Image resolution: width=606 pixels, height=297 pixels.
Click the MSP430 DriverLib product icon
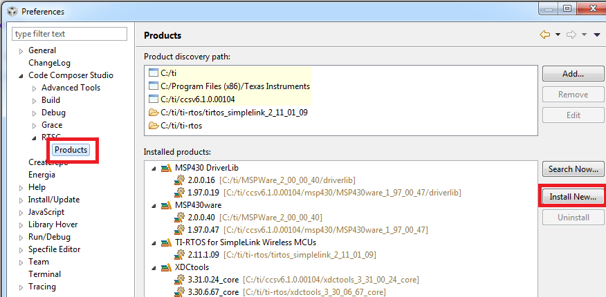[166, 168]
